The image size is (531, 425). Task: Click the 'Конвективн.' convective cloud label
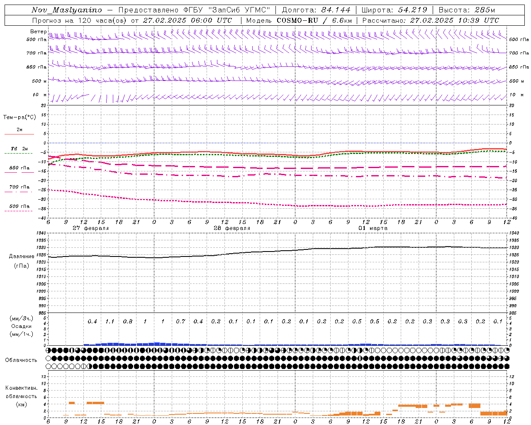(22, 388)
